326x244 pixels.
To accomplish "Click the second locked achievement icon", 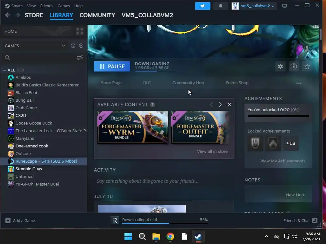I will point(273,143).
